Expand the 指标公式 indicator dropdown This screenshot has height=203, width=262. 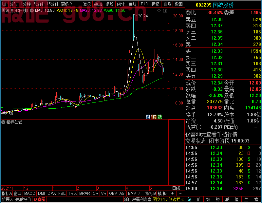(x=3, y=122)
